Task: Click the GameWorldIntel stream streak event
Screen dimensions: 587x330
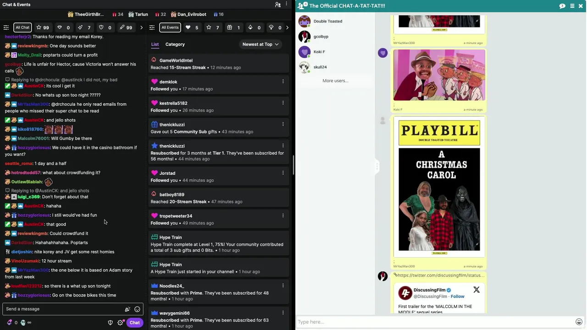Action: [x=219, y=64]
